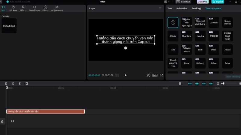Click the Export button

coord(218,2)
